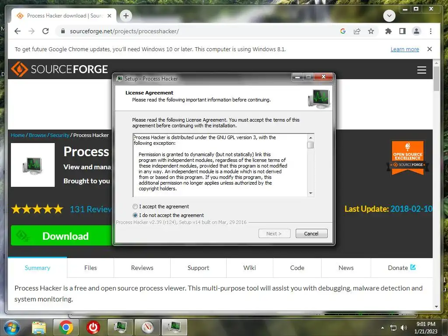Cancel the Process Hacker setup
448x336 pixels.
[311, 234]
